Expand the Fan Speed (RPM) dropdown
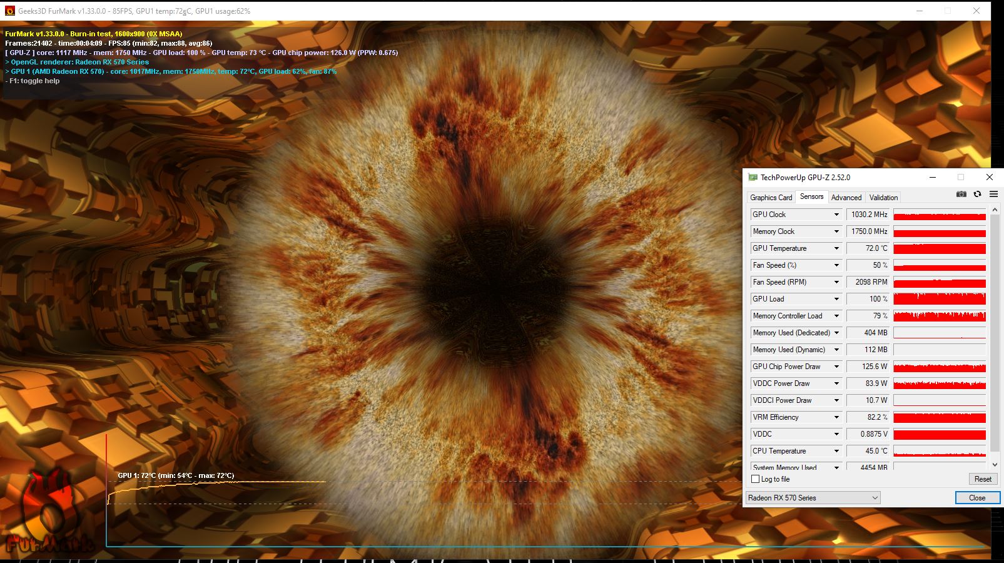The image size is (1004, 563). [x=836, y=282]
